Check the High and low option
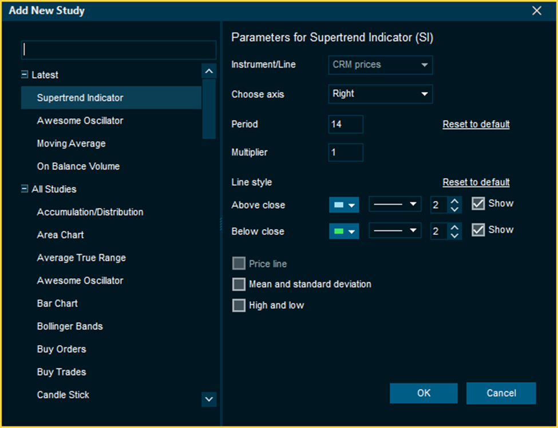This screenshot has width=558, height=428. pyautogui.click(x=239, y=306)
